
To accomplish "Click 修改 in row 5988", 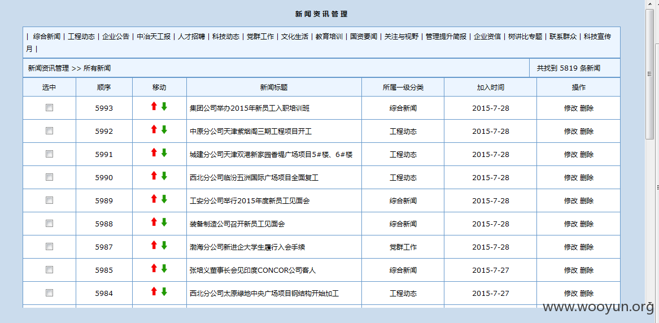I will (x=571, y=224).
